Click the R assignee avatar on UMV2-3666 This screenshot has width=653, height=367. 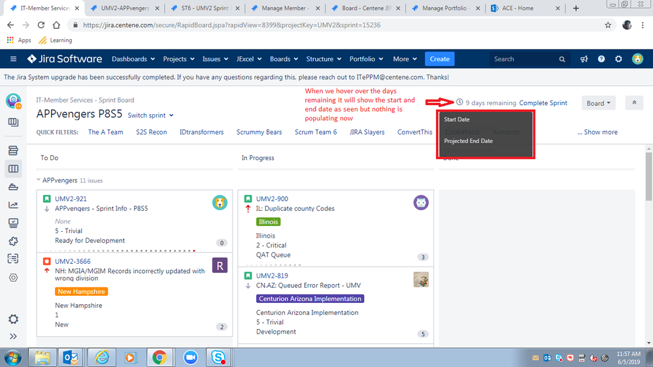point(220,265)
